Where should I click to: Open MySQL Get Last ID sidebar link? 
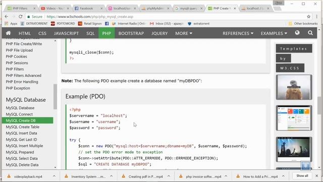pos(21,140)
